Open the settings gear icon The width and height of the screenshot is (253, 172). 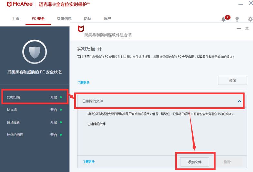(250, 19)
